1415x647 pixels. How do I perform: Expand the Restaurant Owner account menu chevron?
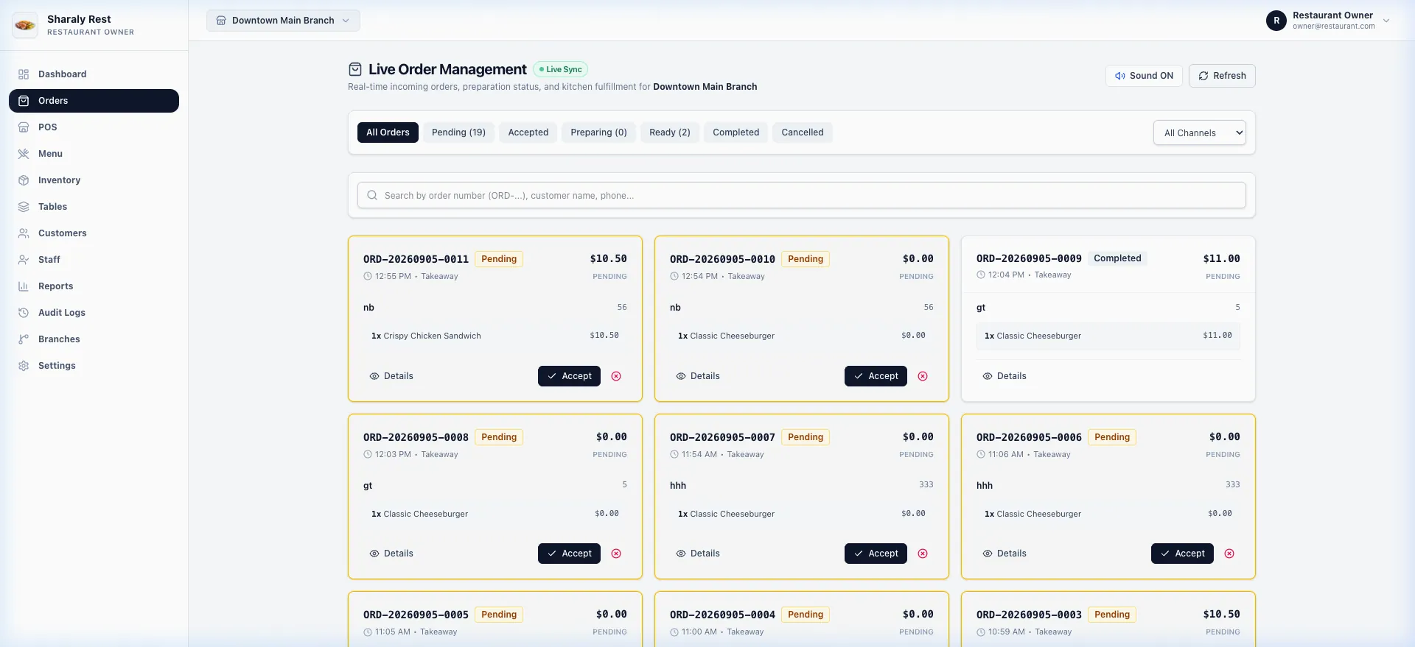[x=1386, y=21]
